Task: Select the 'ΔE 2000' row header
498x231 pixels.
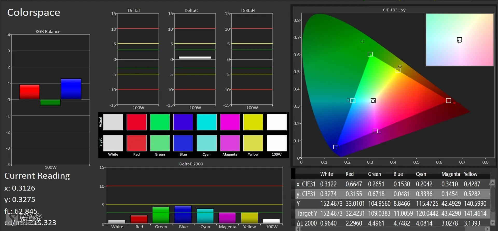Action: (x=307, y=223)
